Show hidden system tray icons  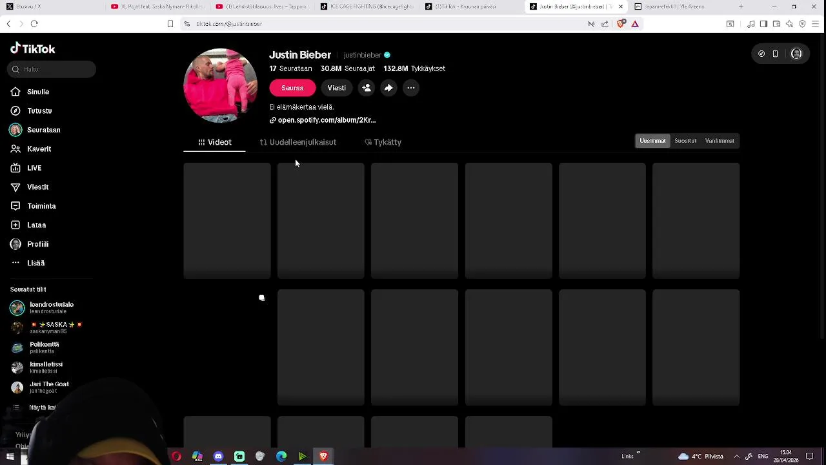pyautogui.click(x=736, y=457)
